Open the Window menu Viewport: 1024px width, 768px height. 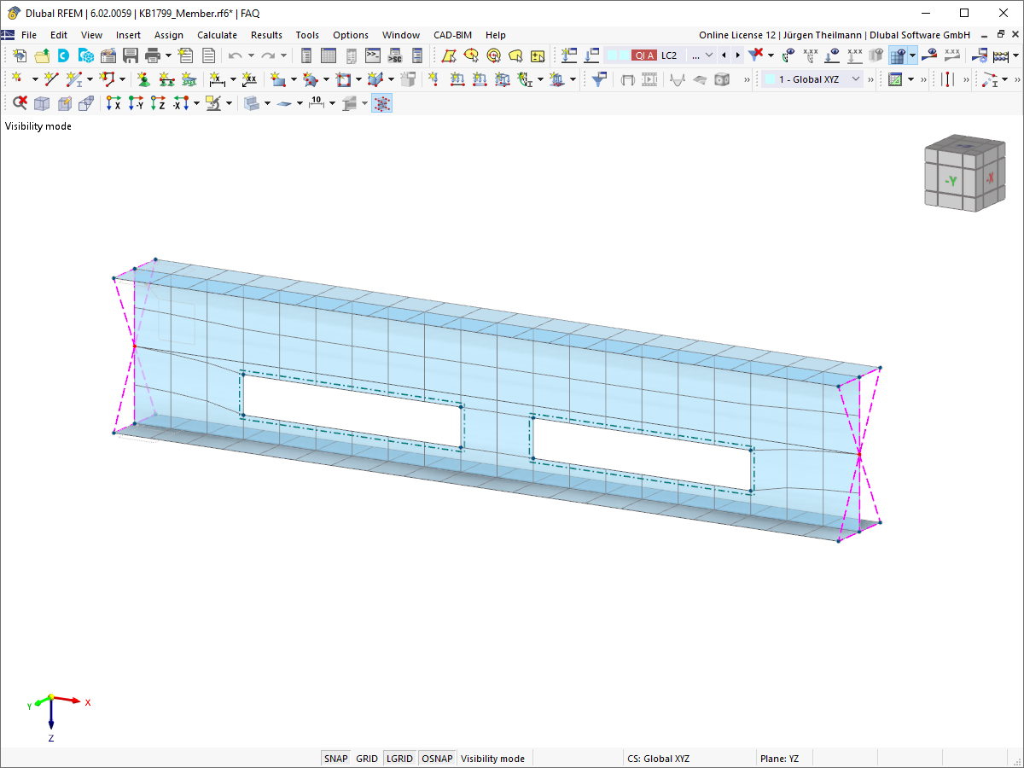(401, 35)
